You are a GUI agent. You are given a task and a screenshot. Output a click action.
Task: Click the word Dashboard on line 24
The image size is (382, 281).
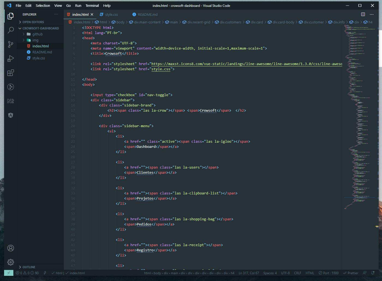146,146
